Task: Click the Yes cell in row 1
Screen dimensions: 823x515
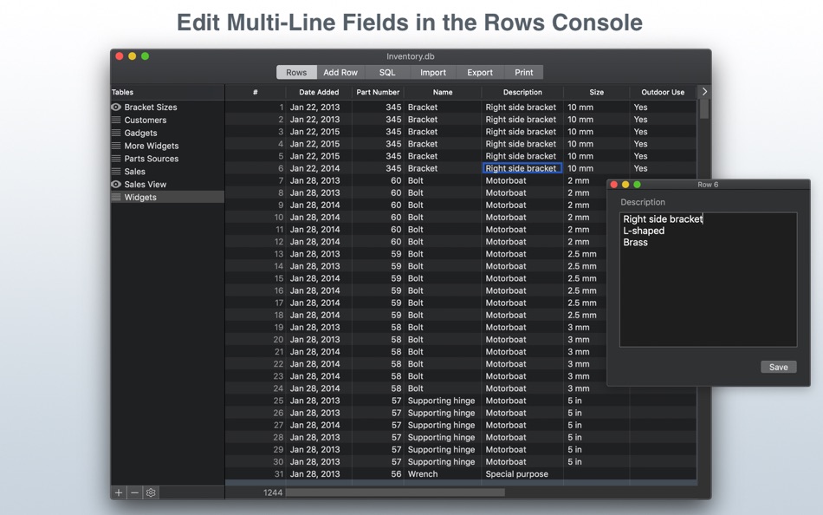Action: (663, 107)
